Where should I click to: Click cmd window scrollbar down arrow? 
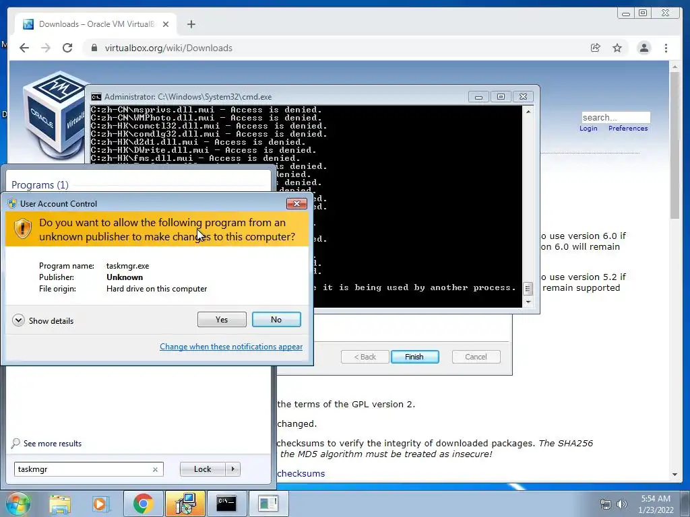click(528, 302)
